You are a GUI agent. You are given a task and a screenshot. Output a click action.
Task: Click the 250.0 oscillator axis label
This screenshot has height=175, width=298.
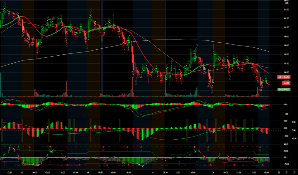point(286,151)
